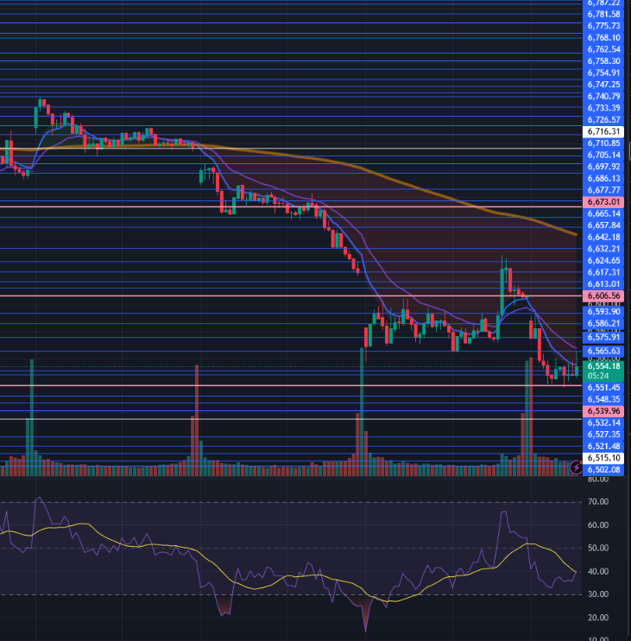Click the 6,665.14 price level label
Image resolution: width=631 pixels, height=641 pixels.
(x=603, y=213)
